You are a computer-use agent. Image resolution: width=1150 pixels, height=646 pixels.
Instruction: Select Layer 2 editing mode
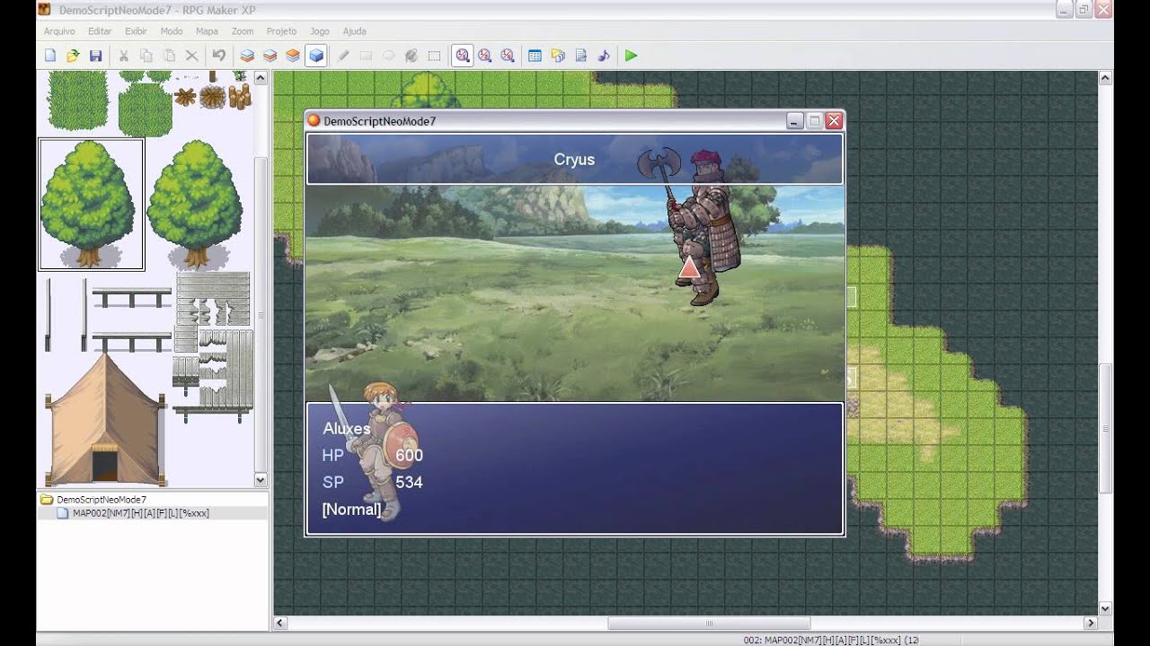click(270, 56)
